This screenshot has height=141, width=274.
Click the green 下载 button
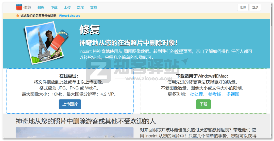[x=203, y=104]
